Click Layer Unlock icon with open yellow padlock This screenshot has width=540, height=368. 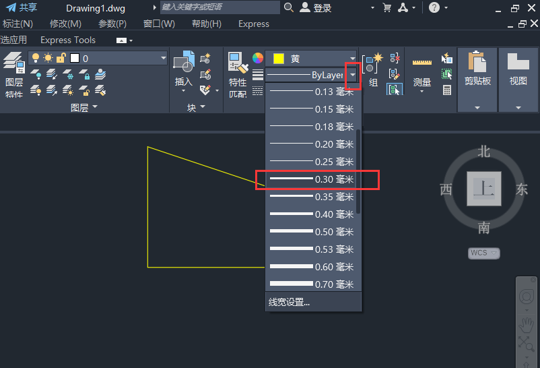click(84, 90)
